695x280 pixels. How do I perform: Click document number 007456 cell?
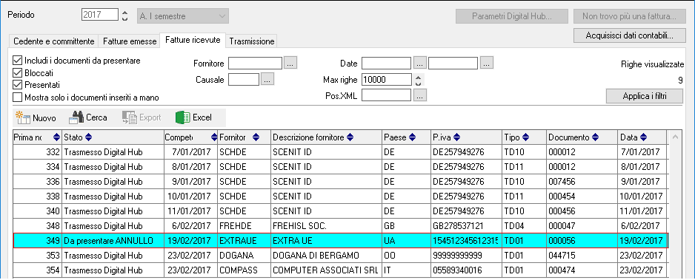(x=582, y=182)
